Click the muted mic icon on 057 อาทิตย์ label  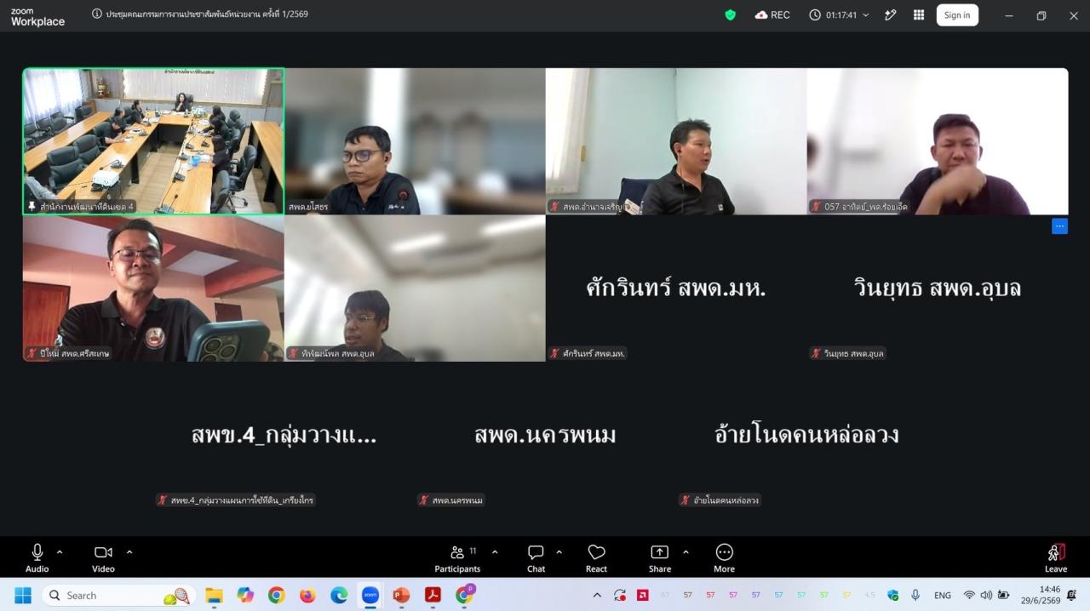(x=816, y=207)
